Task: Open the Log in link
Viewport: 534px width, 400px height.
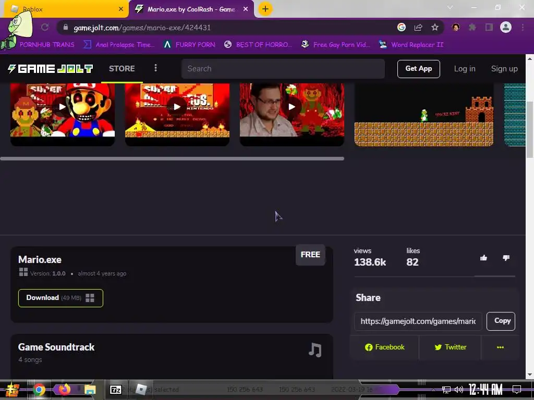Action: pyautogui.click(x=465, y=69)
